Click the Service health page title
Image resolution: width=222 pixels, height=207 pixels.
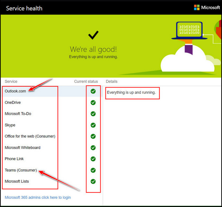pyautogui.click(x=24, y=8)
